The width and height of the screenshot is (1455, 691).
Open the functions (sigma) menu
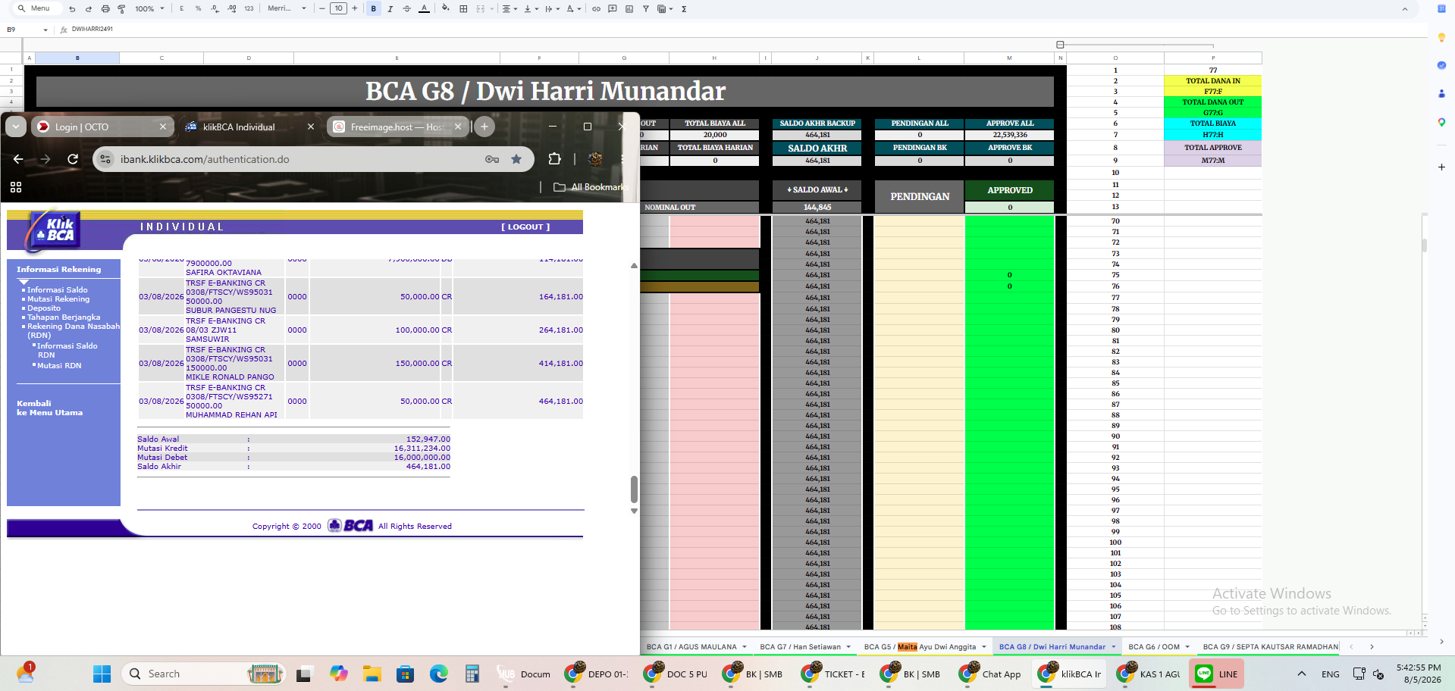tap(684, 9)
